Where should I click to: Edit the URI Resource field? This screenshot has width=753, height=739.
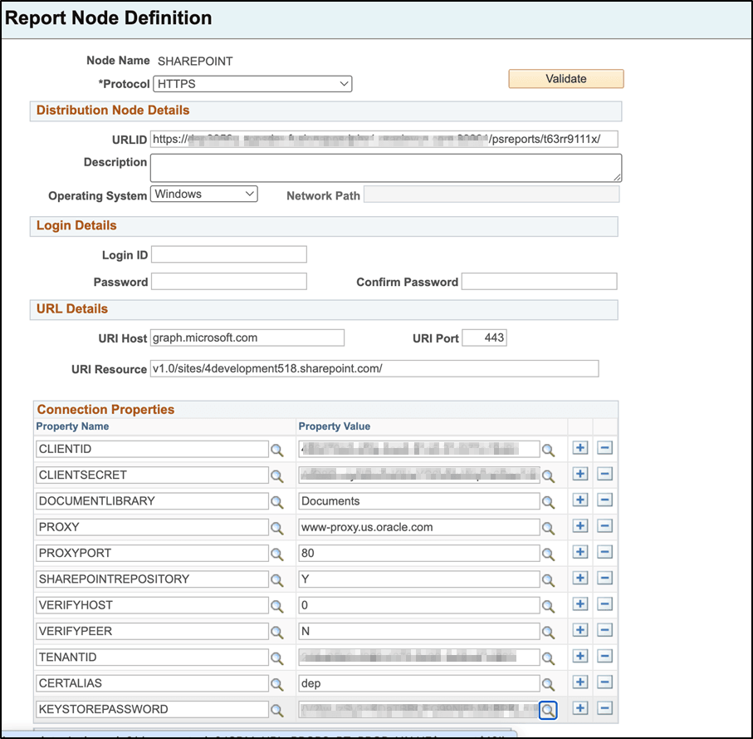(374, 368)
